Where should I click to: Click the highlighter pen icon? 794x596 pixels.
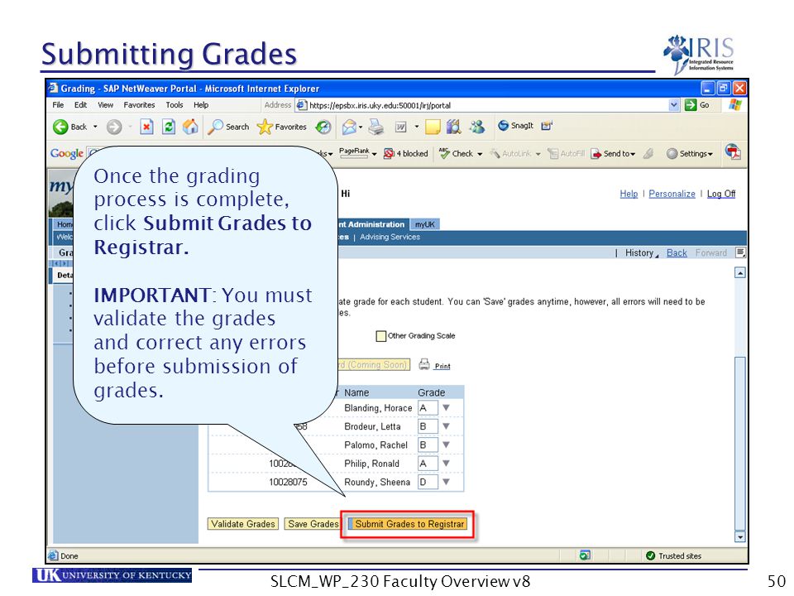click(x=648, y=153)
